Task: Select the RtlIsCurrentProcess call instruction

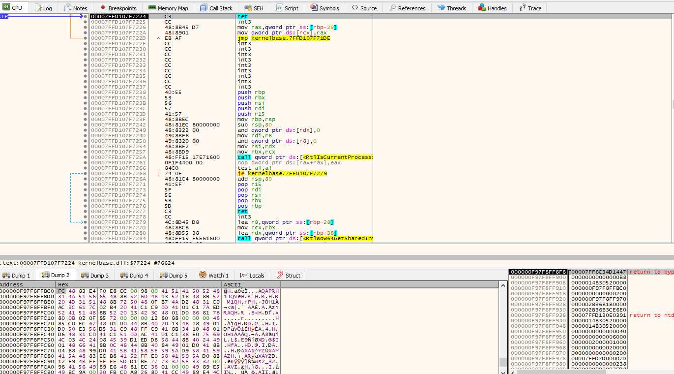Action: (304, 157)
